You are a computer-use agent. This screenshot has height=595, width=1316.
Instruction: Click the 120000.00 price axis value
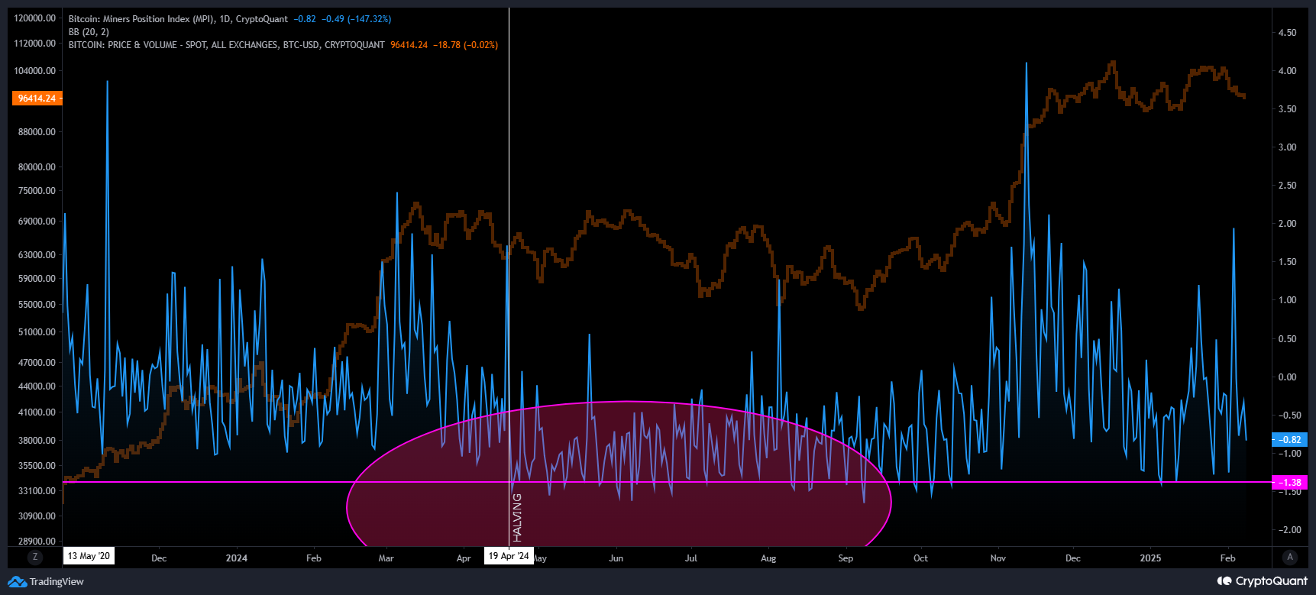click(x=36, y=18)
